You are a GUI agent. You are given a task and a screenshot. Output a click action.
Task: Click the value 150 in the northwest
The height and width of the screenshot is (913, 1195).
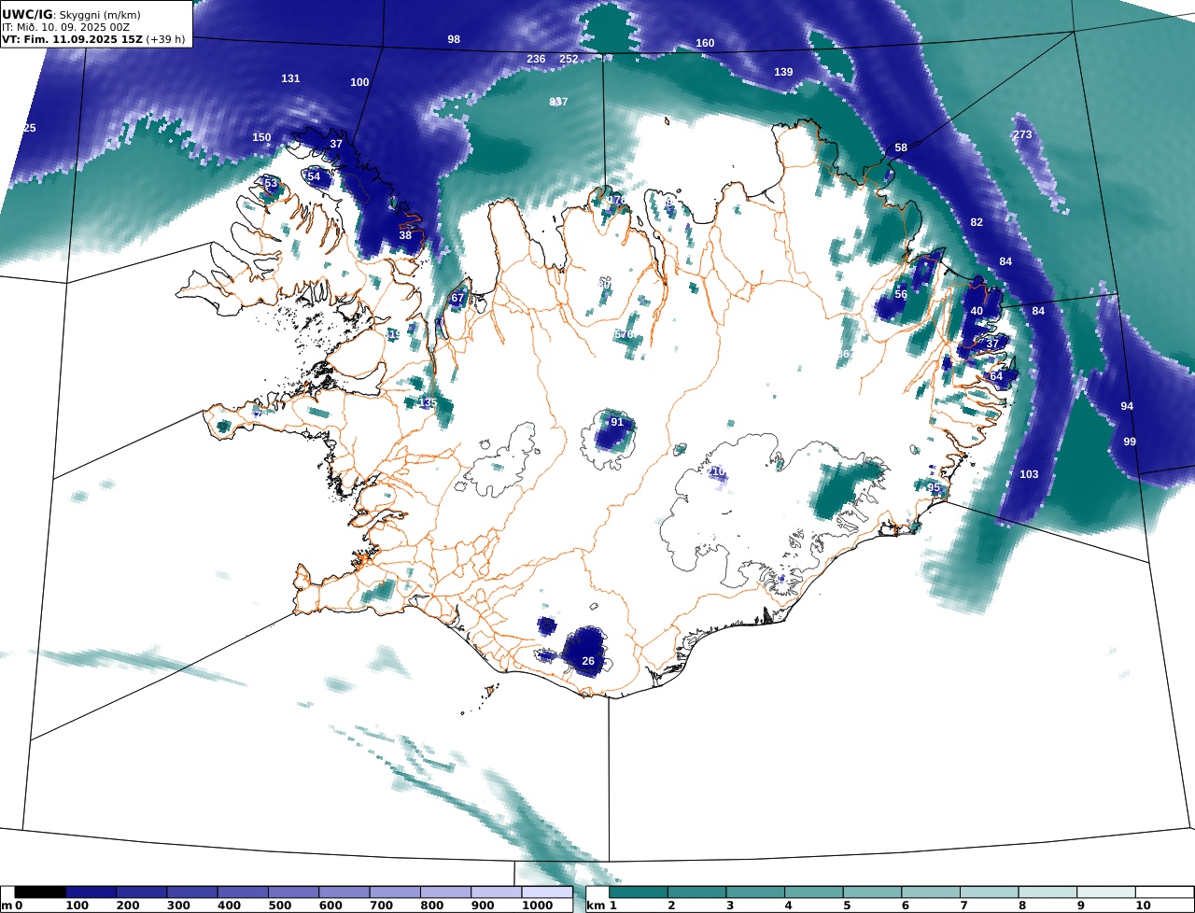coord(261,137)
